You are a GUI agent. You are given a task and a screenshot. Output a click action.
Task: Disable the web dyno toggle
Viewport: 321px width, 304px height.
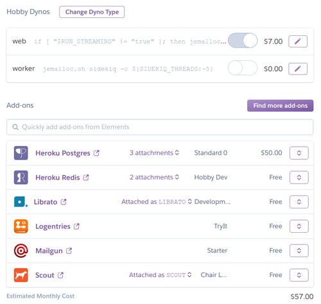243,40
